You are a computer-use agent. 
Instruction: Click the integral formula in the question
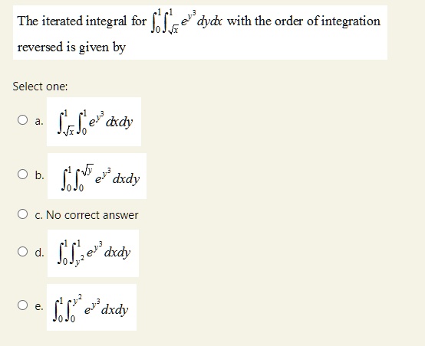pos(186,21)
